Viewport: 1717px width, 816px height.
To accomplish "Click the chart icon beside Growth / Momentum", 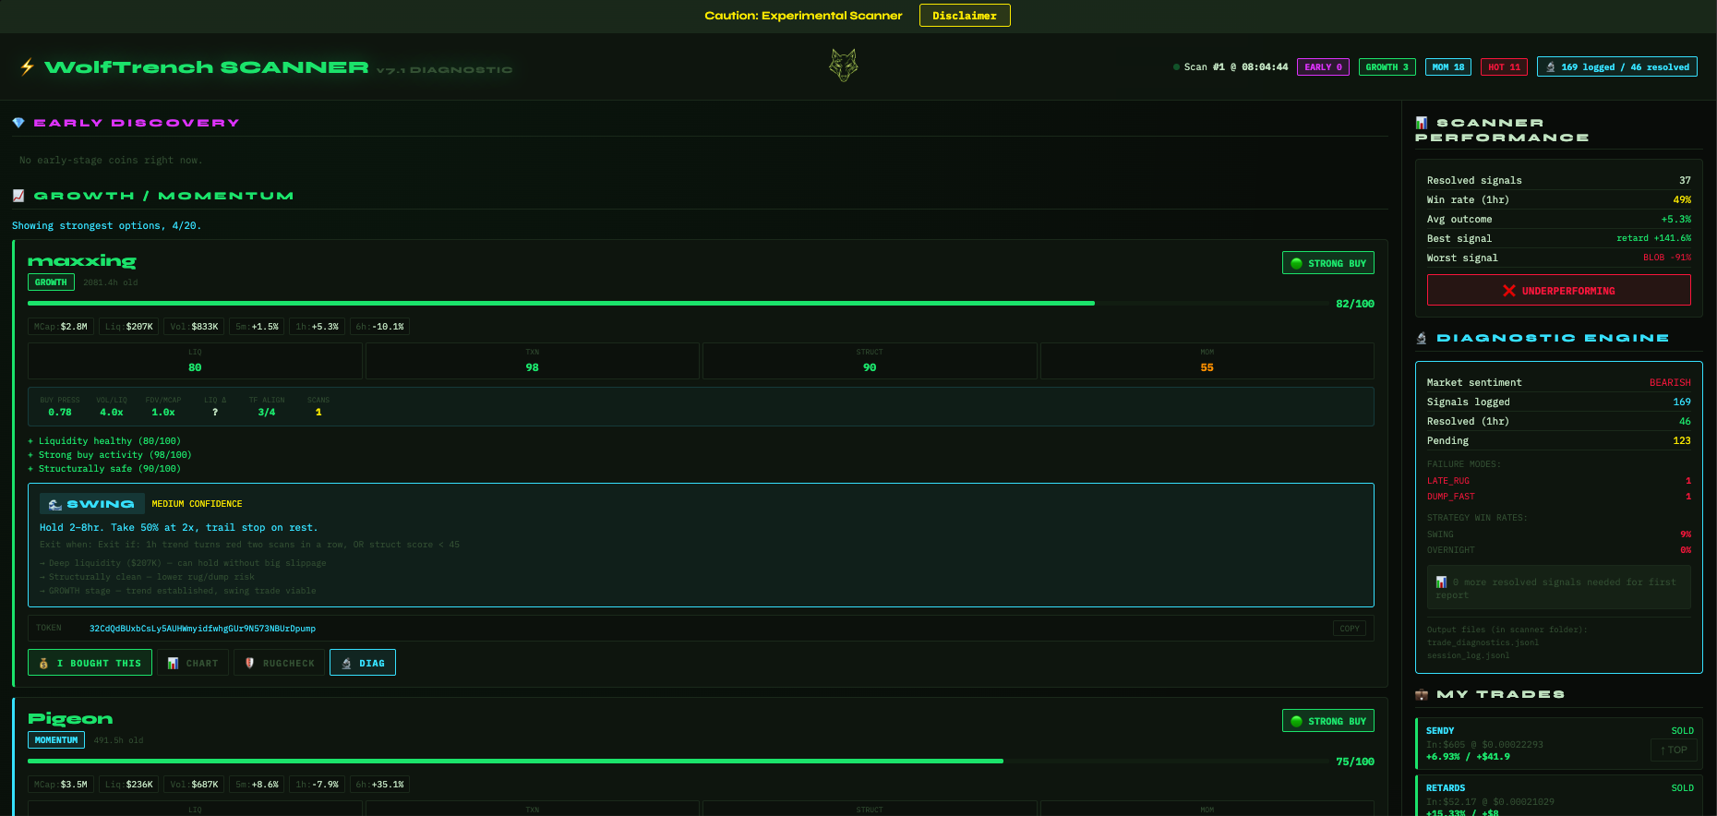I will [x=18, y=196].
